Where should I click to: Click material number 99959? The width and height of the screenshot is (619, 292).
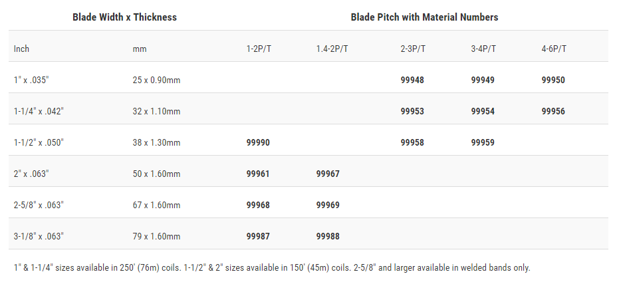[x=483, y=142]
